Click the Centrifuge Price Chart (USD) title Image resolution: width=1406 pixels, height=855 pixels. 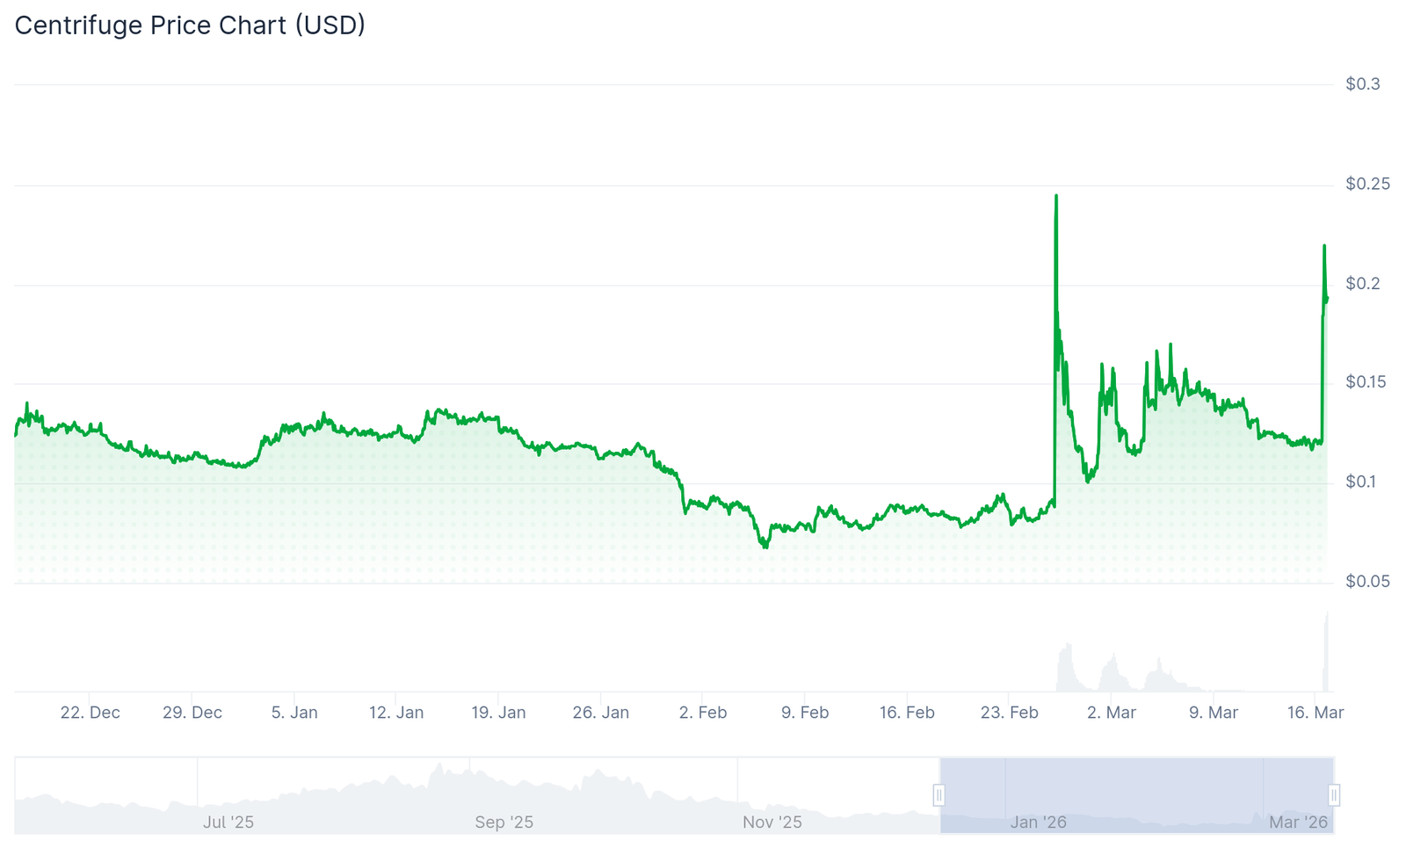[x=190, y=25]
